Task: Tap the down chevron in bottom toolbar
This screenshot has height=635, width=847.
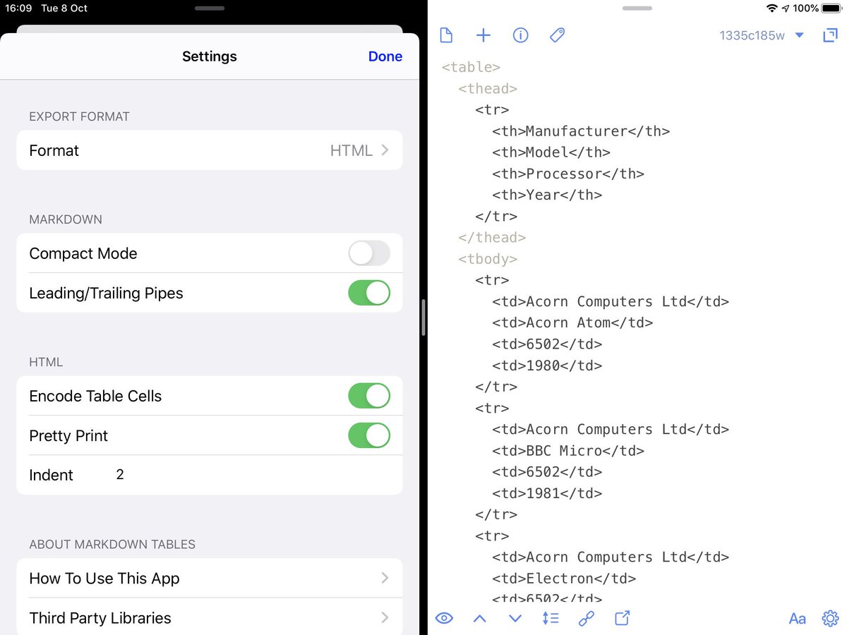Action: (515, 619)
